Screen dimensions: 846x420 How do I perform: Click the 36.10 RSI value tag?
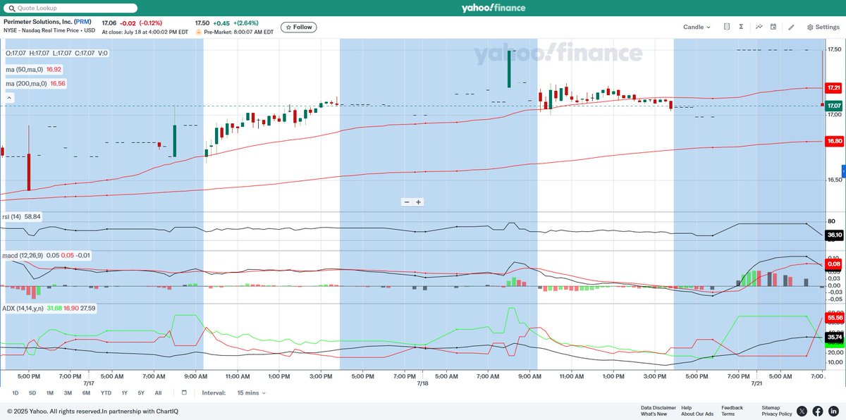tap(834, 235)
